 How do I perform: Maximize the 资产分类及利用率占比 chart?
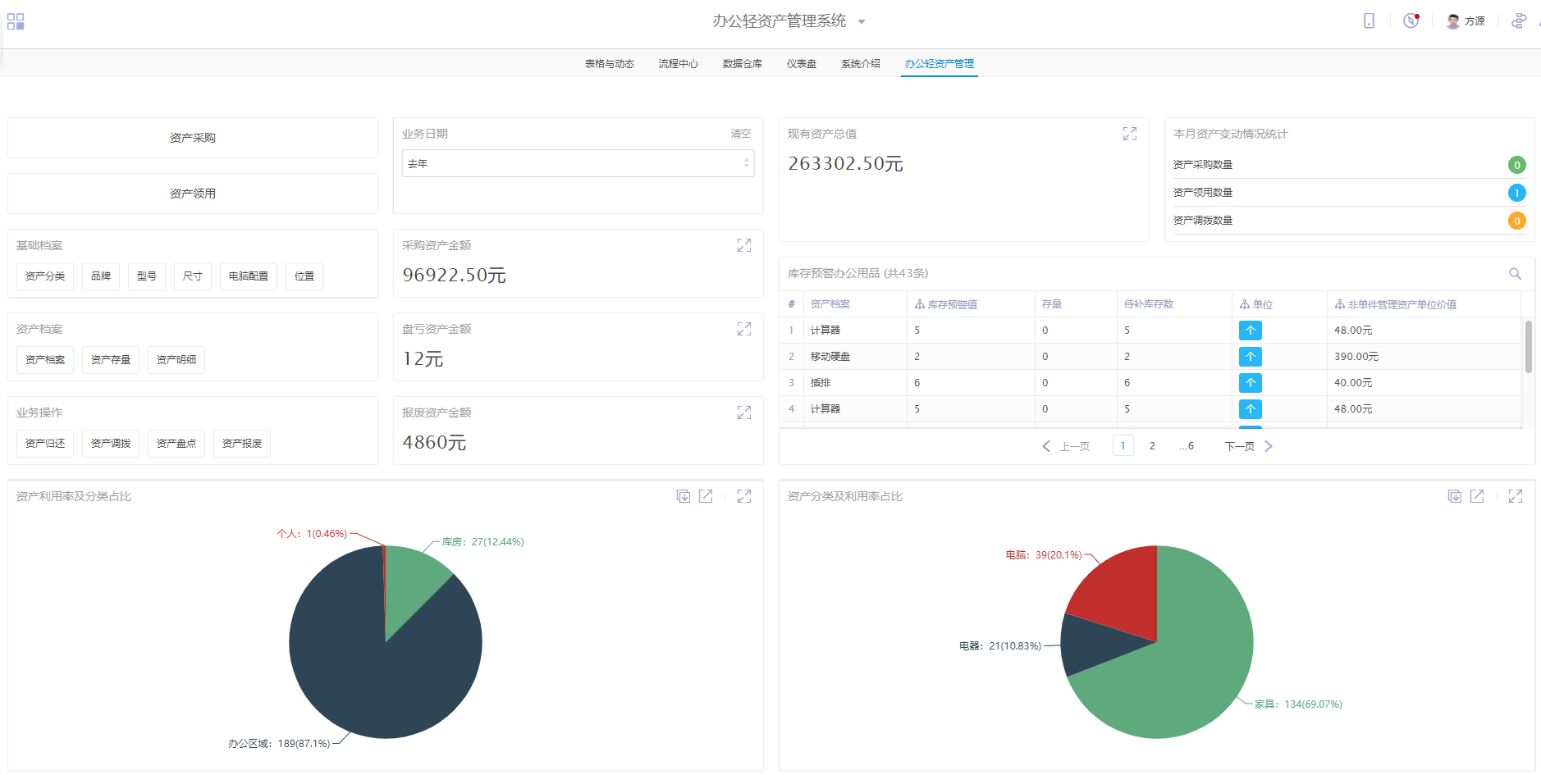coord(1516,496)
